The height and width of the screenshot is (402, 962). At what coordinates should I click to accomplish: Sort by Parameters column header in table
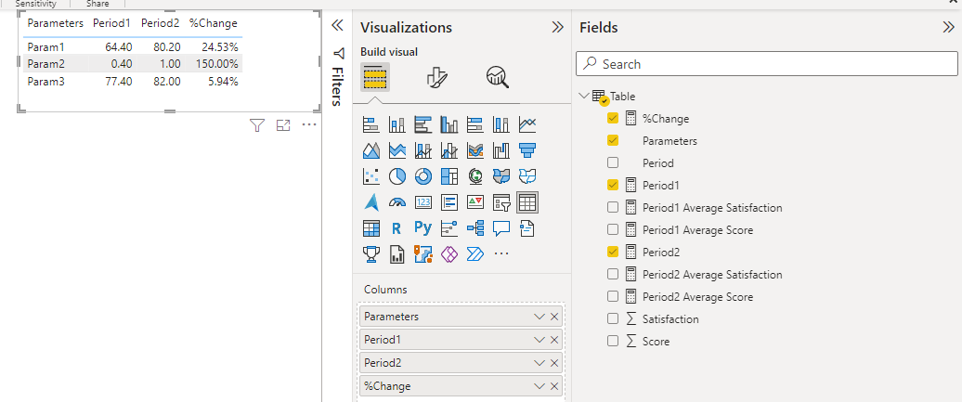(55, 23)
